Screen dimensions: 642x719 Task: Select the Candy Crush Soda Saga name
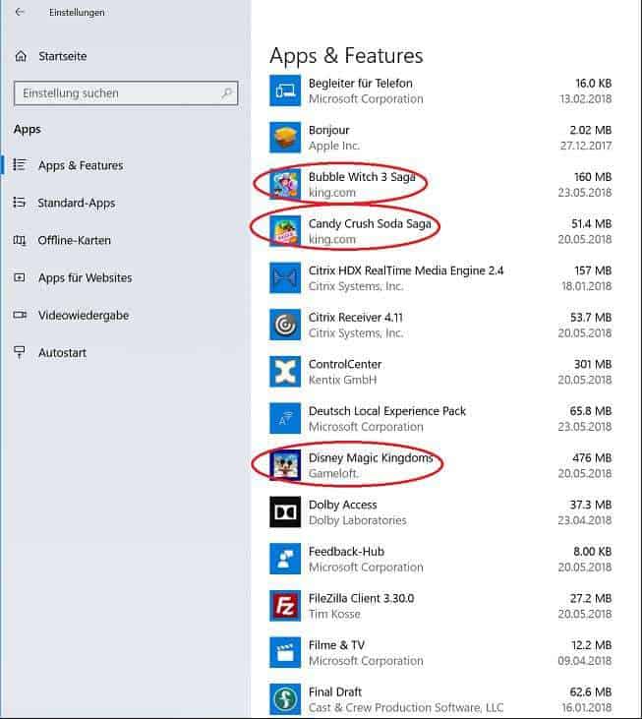tap(370, 224)
